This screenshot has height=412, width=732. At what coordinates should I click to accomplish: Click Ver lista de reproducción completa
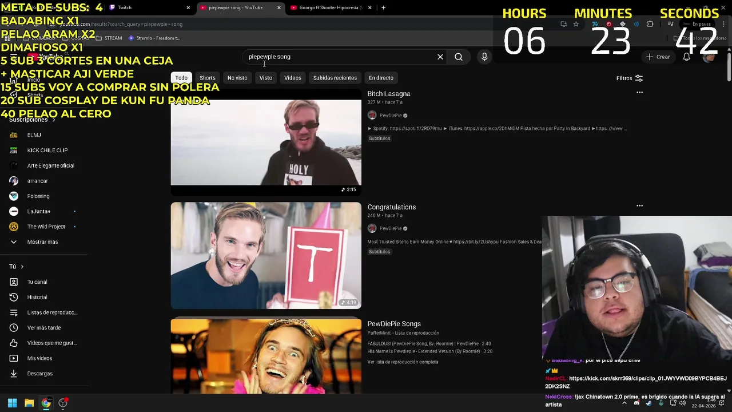[x=403, y=362]
